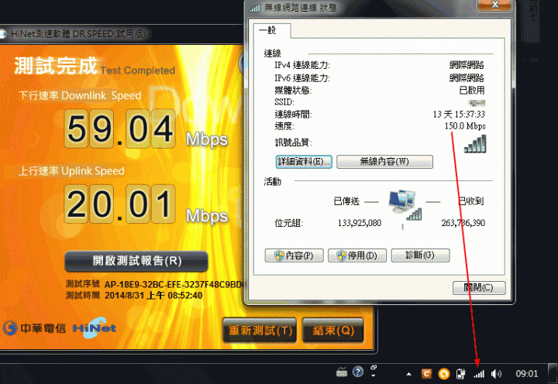
Task: Close the wireless status window with X
Action: pyautogui.click(x=494, y=5)
